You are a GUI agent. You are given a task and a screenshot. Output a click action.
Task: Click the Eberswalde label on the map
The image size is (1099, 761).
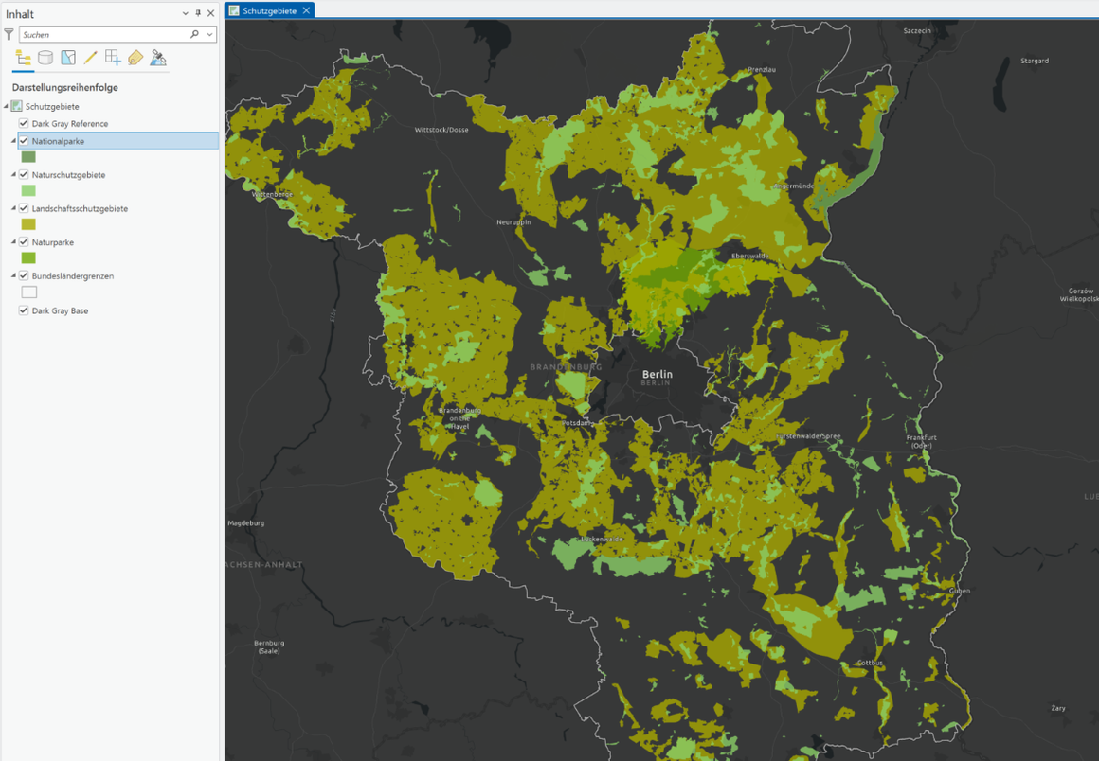tap(750, 256)
